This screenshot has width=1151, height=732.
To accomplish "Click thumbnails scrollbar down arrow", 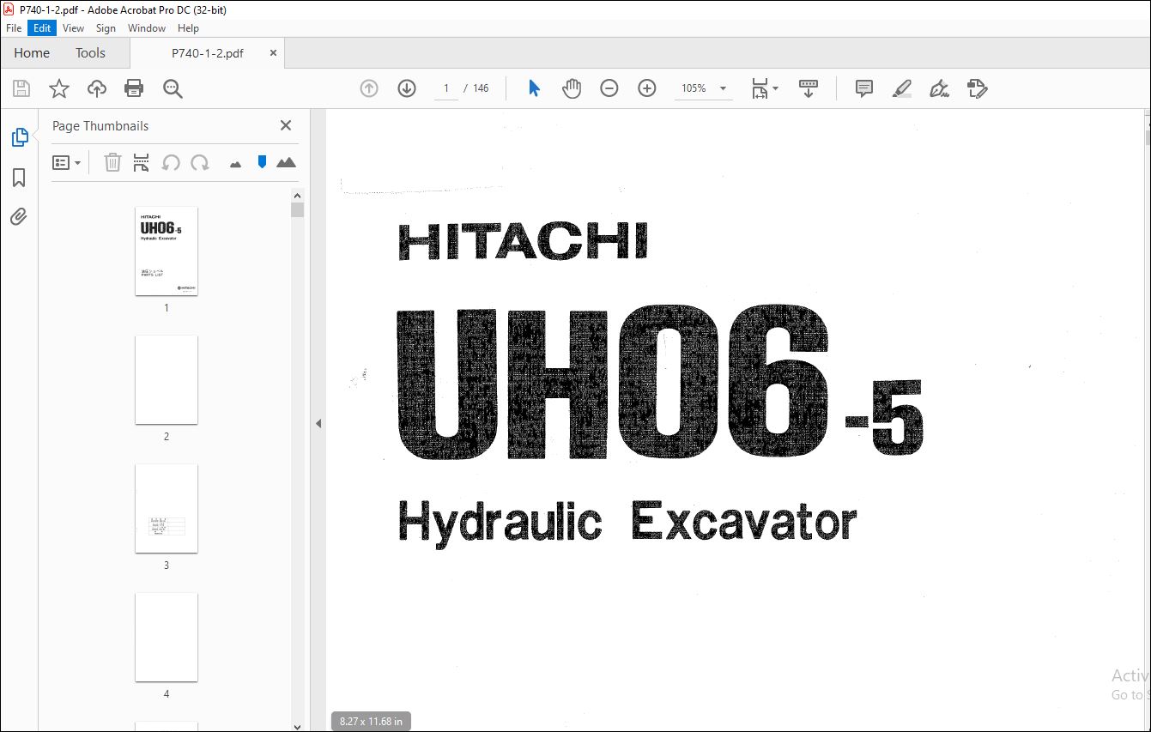I will pos(297,725).
